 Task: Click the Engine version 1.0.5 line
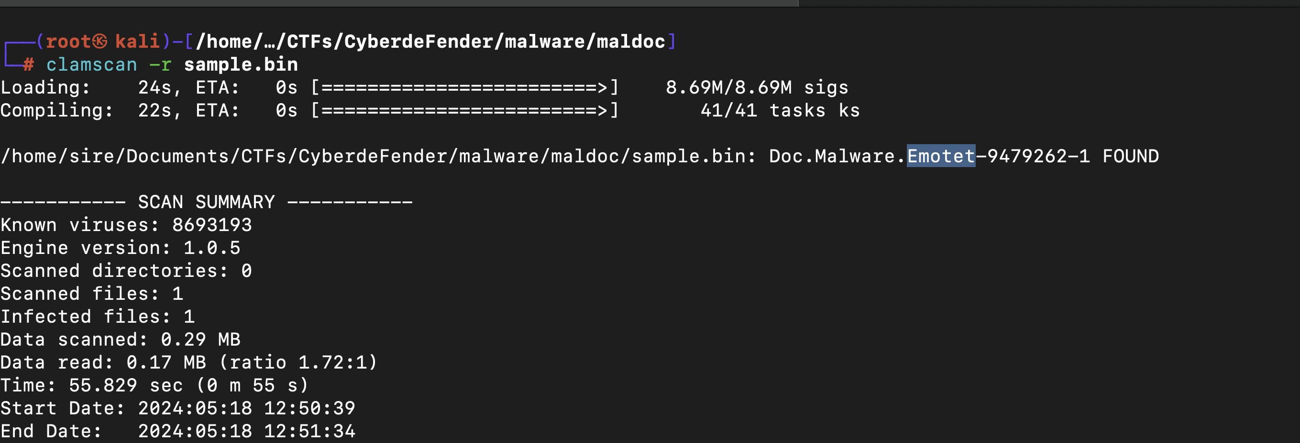coord(121,248)
